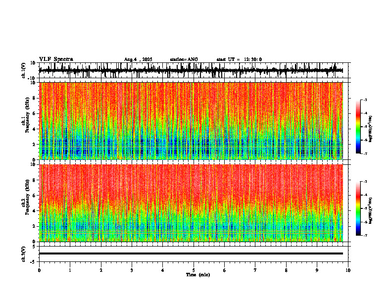Viewport: 392px width, 303px height.
Task: Click the "ch.1(V)" waveform axis label
Action: [x=24, y=70]
